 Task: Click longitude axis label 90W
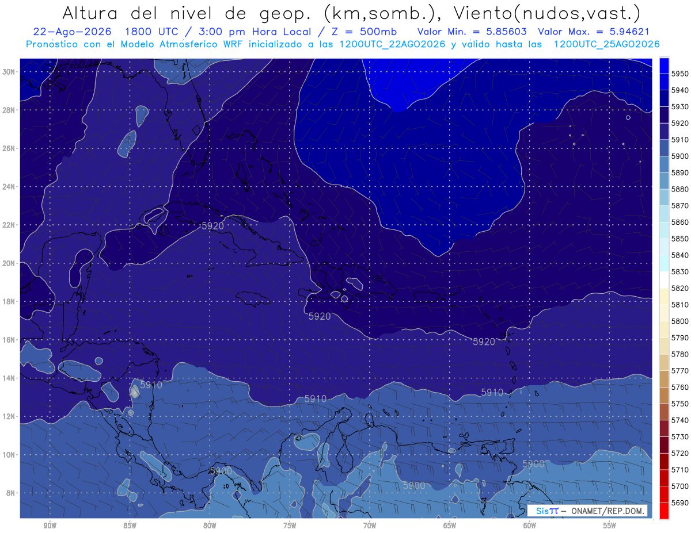pos(50,526)
